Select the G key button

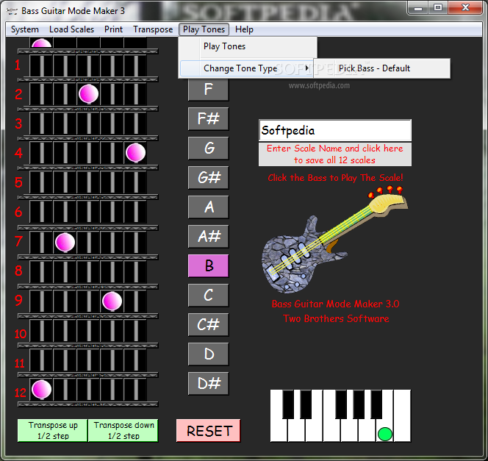point(208,148)
